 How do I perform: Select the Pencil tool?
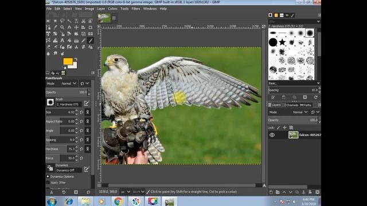83,41
